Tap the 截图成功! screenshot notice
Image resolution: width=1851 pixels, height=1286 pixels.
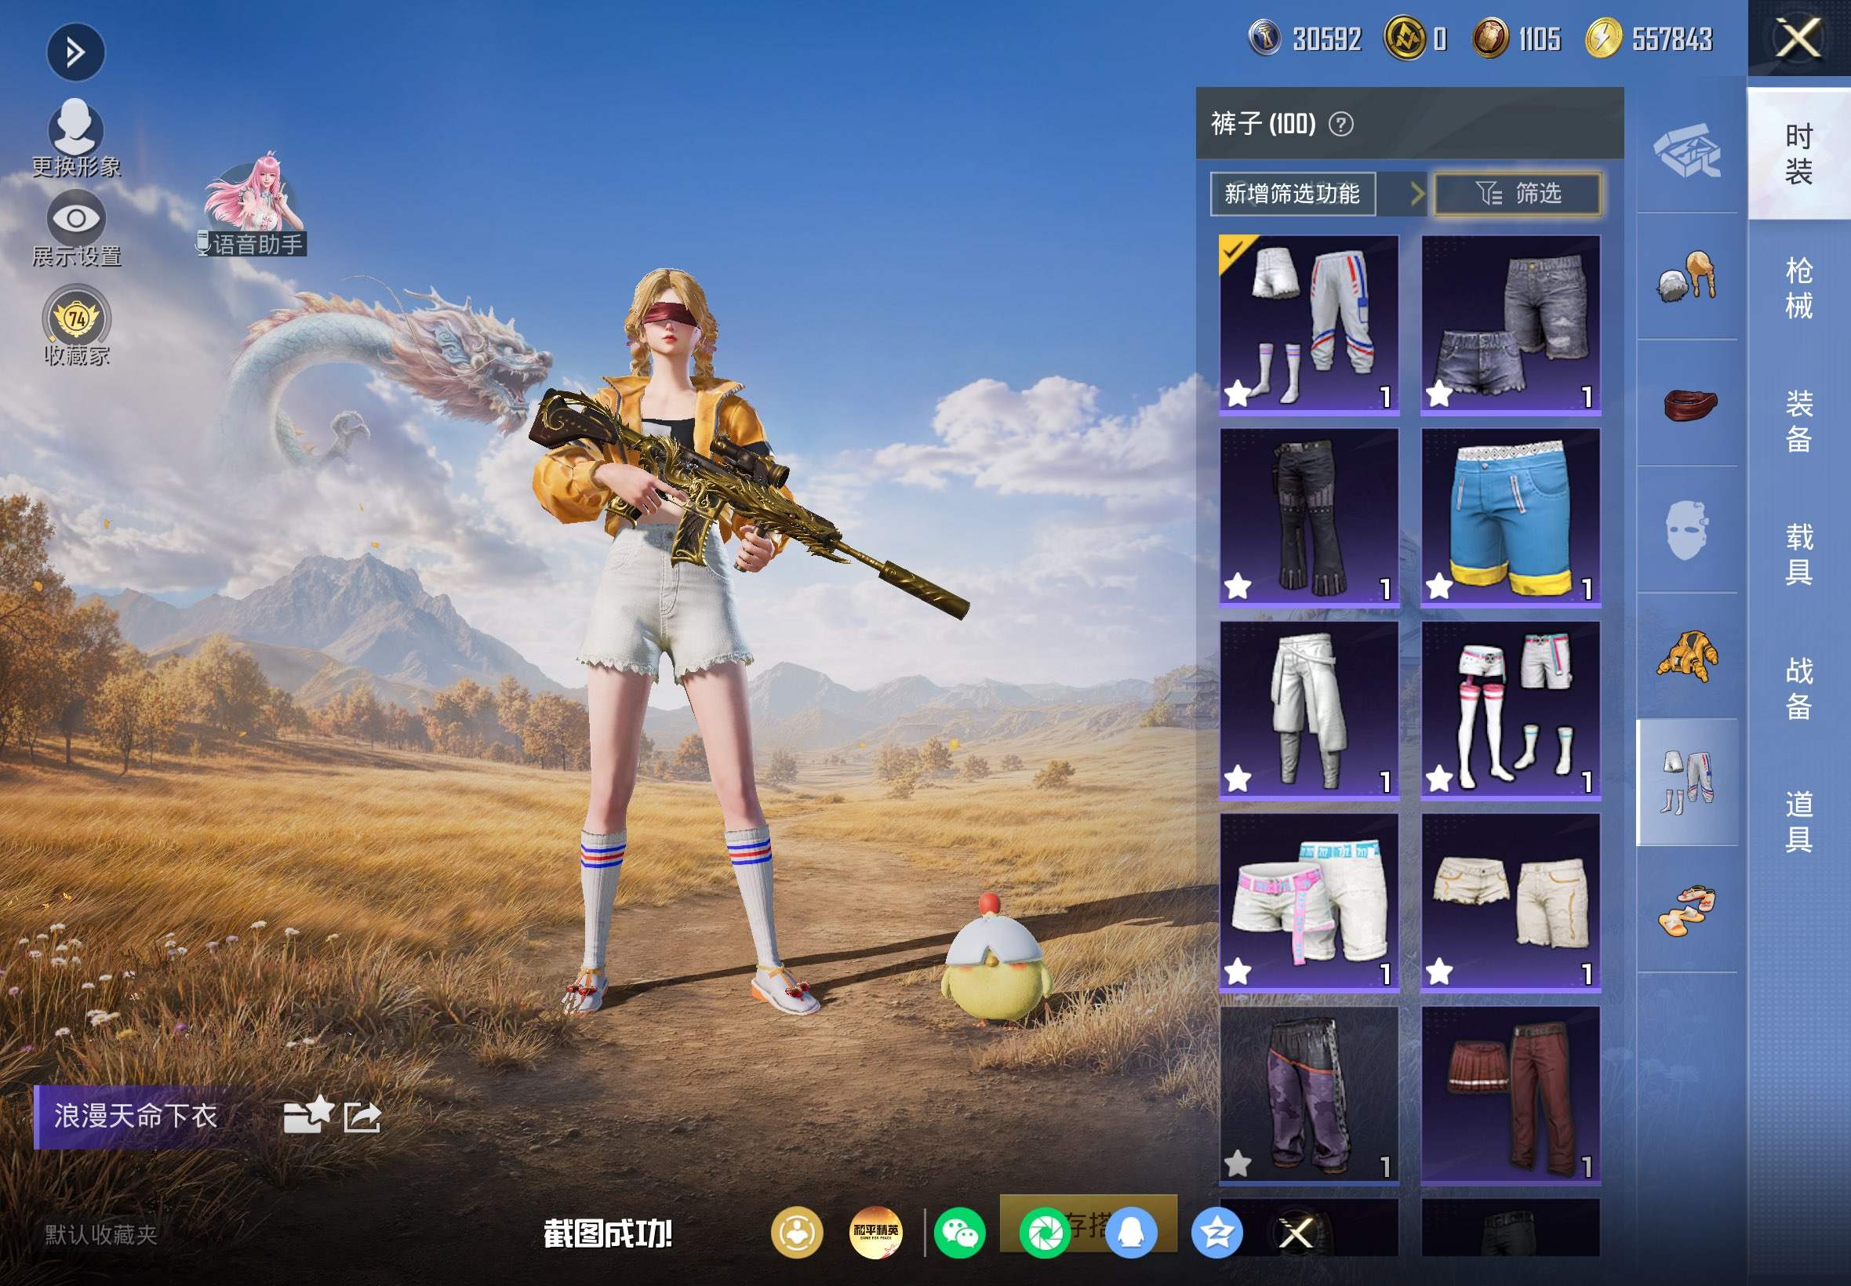coord(608,1233)
